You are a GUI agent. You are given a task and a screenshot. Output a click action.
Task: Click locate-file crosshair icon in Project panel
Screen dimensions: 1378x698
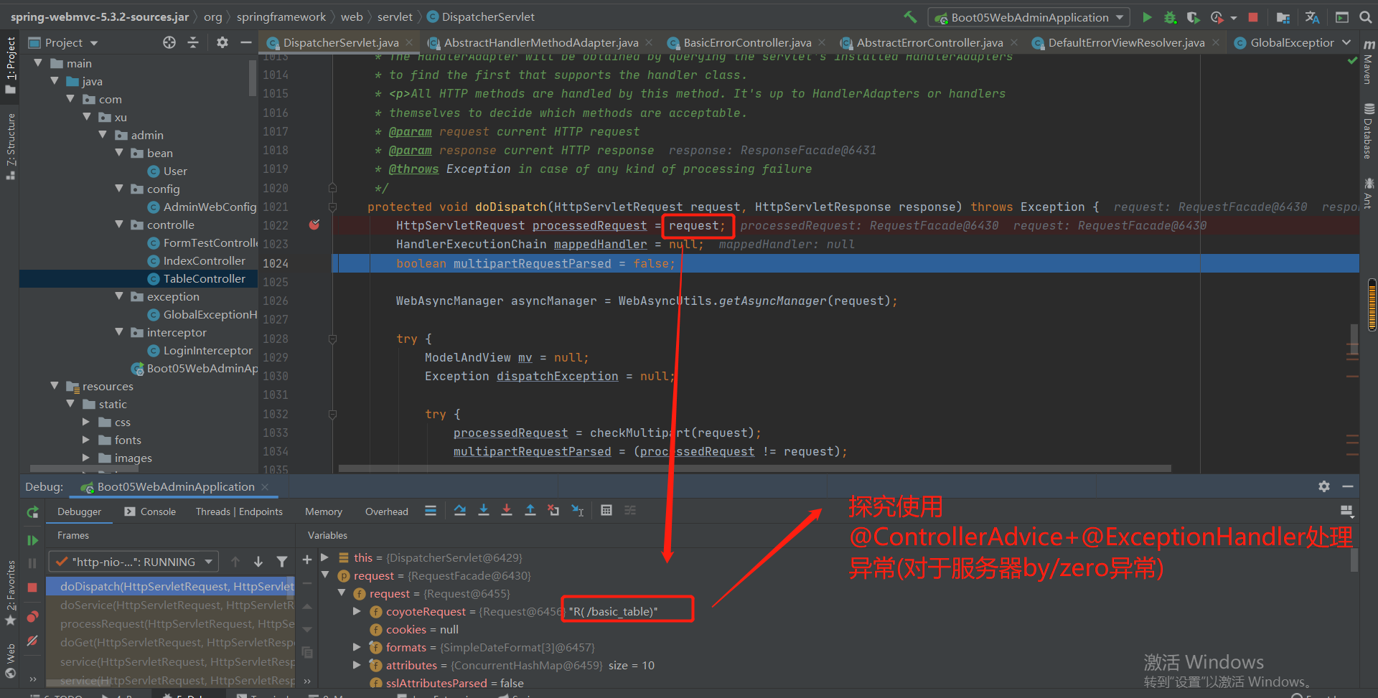point(169,42)
